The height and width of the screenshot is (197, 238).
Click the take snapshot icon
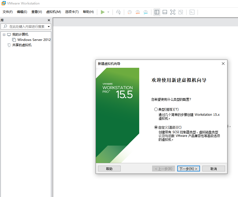129,12
